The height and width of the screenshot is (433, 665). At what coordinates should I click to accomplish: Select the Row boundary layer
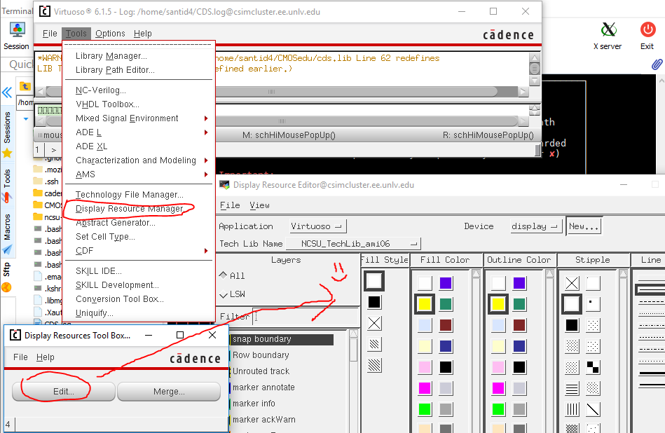[261, 355]
